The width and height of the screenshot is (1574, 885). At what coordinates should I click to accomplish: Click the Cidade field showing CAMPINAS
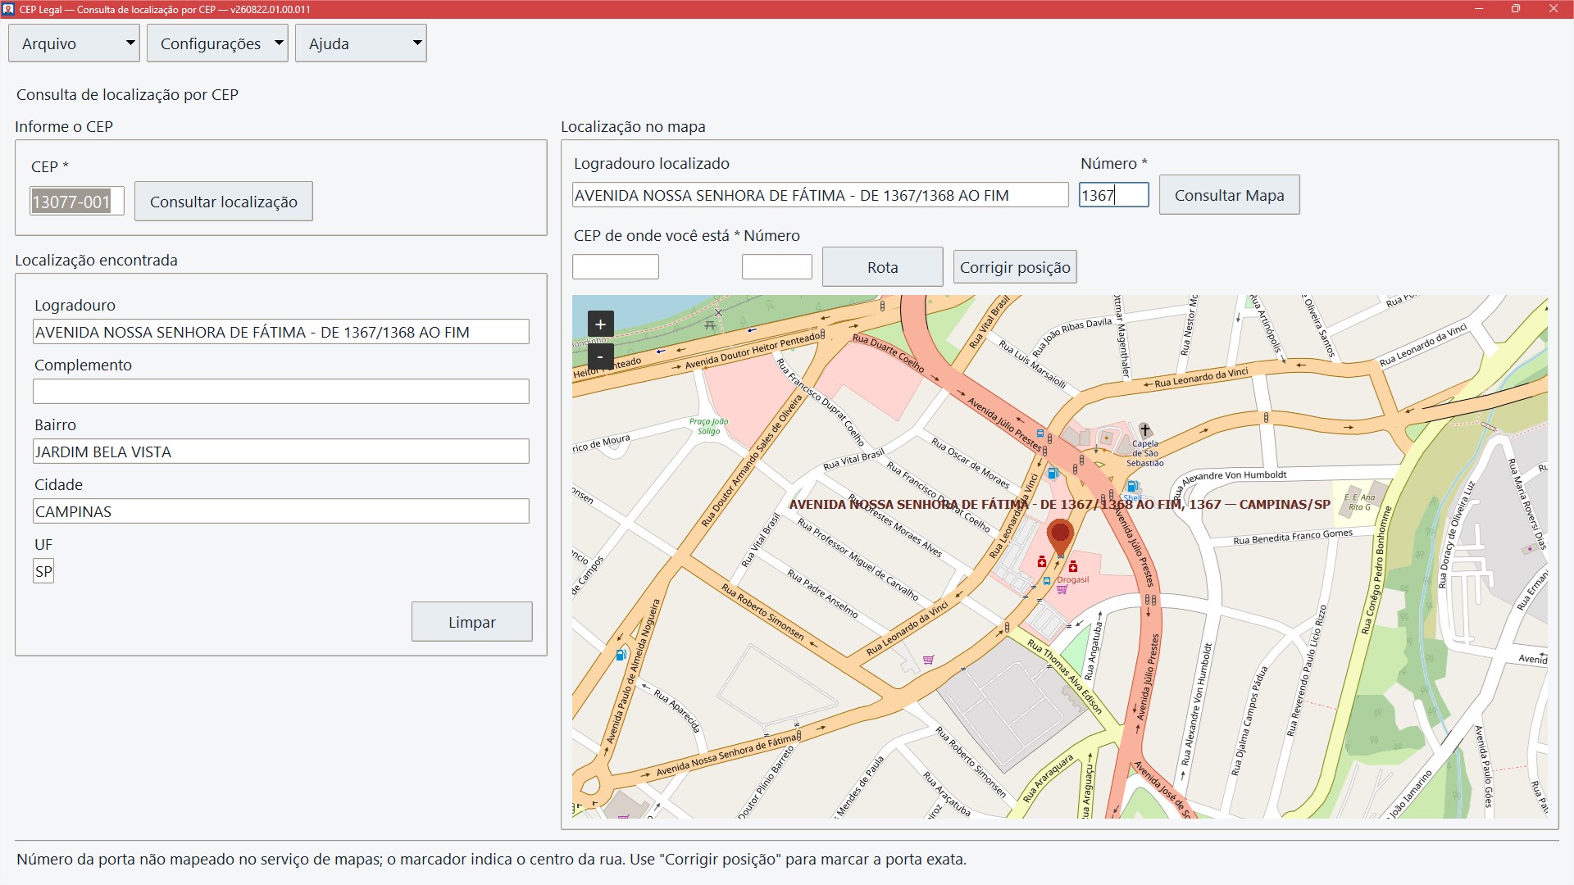281,511
